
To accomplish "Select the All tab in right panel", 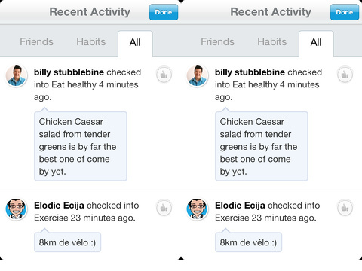I will click(316, 43).
